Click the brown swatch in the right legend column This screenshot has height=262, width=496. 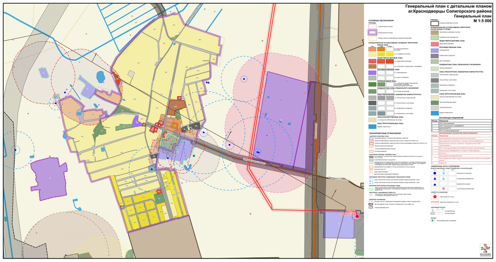pyautogui.click(x=435, y=32)
